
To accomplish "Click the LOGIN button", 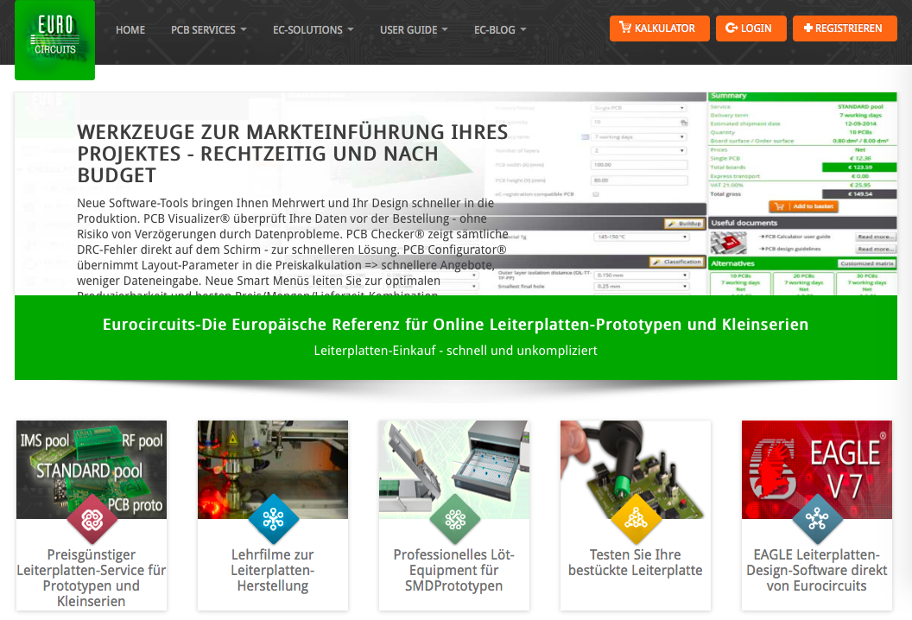I will (x=750, y=28).
